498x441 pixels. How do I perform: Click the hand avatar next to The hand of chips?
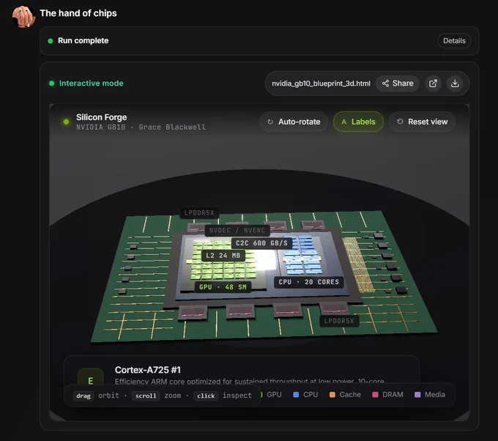click(23, 16)
